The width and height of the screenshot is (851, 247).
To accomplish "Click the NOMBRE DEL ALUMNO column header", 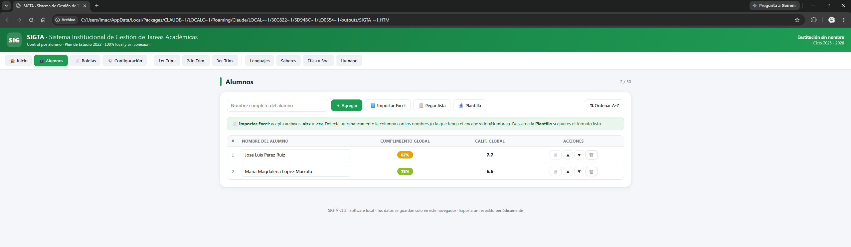I will click(x=265, y=141).
